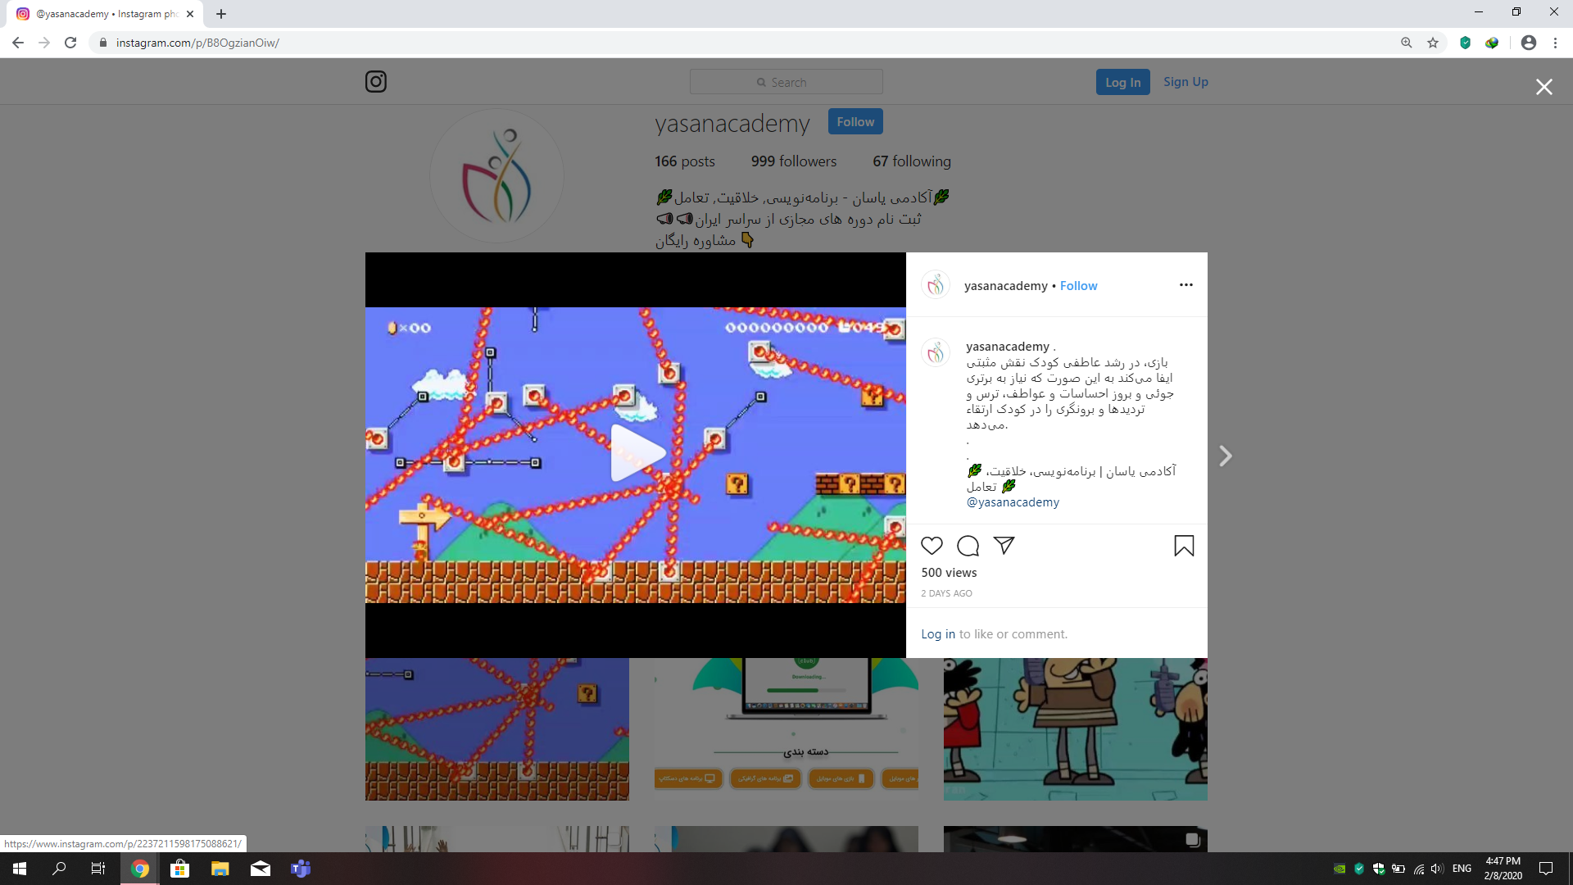Open the comment bubble icon
Viewport: 1573px width, 885px height.
click(968, 546)
